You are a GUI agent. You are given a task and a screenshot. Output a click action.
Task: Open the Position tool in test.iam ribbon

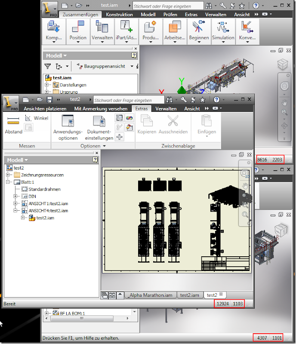(78, 31)
